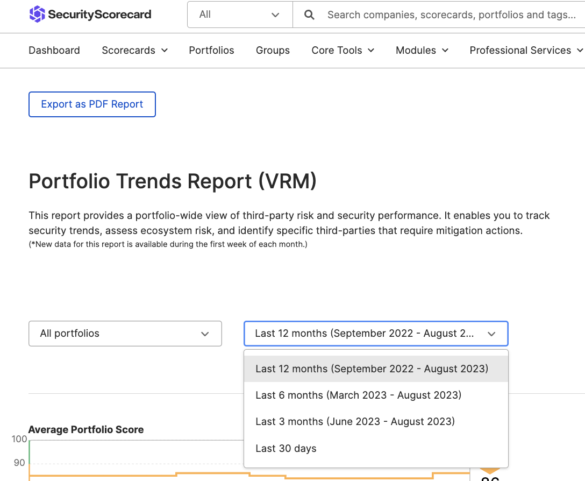Click the Modules chevron arrow

tap(445, 51)
